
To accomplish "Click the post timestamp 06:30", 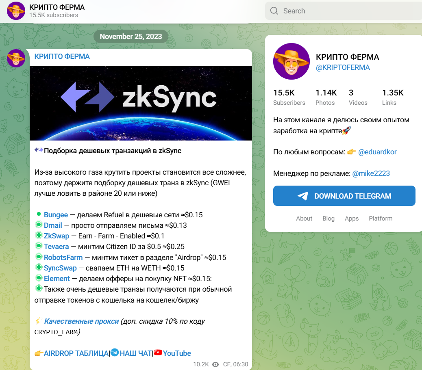I will (241, 364).
